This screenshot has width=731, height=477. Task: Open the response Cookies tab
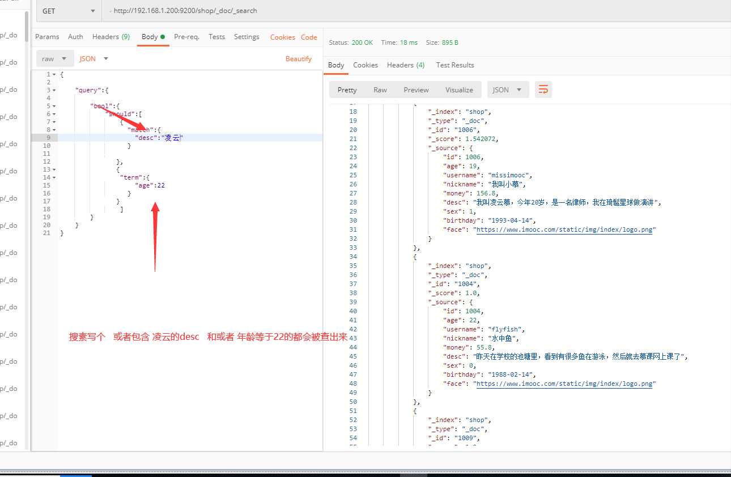(365, 65)
